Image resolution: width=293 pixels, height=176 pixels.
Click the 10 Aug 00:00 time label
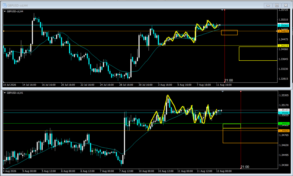pos(146,171)
